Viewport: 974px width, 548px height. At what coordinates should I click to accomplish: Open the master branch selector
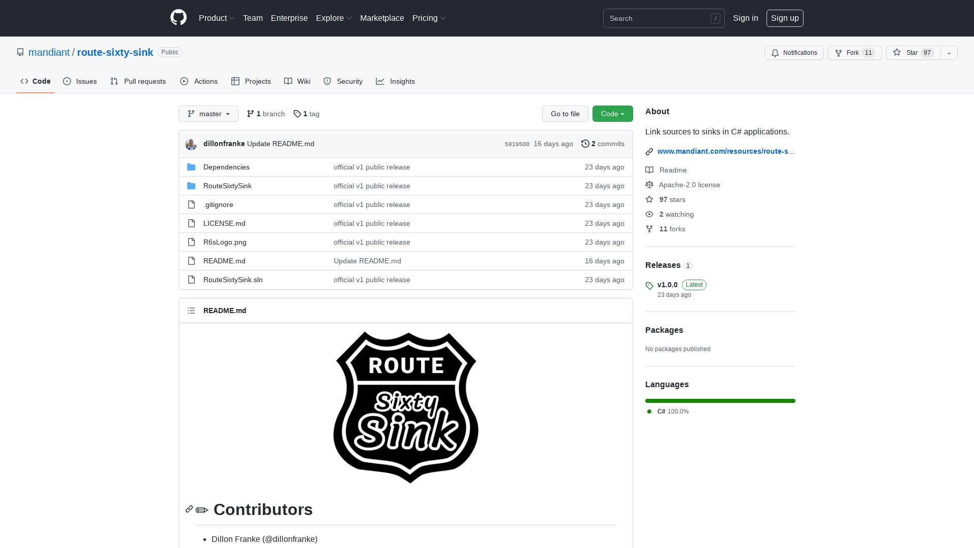point(208,114)
